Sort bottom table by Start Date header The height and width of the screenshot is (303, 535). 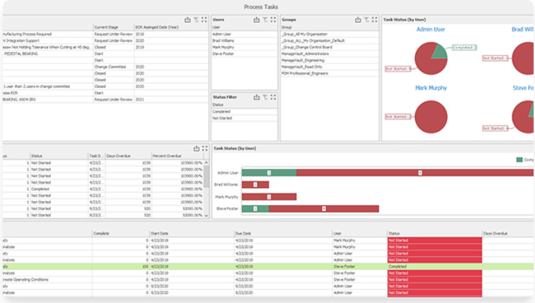[192, 233]
